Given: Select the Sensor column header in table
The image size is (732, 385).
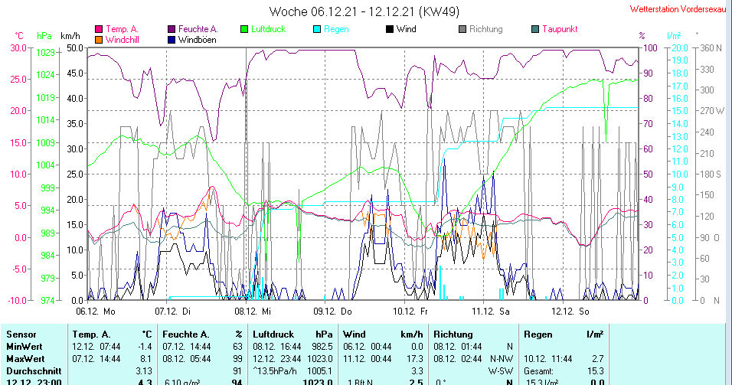Looking at the screenshot, I should 21,334.
